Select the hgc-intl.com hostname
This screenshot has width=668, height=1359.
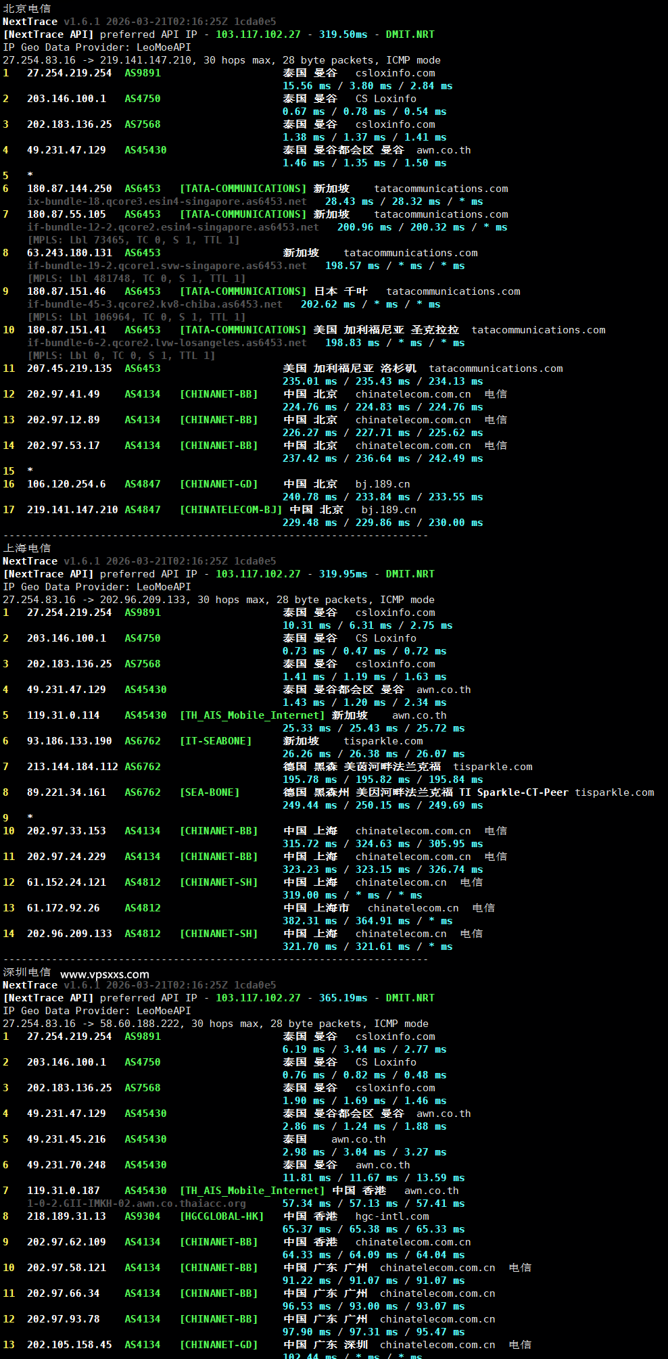coord(391,1216)
